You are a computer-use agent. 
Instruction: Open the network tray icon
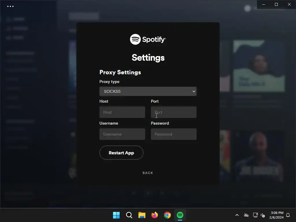pyautogui.click(x=255, y=215)
